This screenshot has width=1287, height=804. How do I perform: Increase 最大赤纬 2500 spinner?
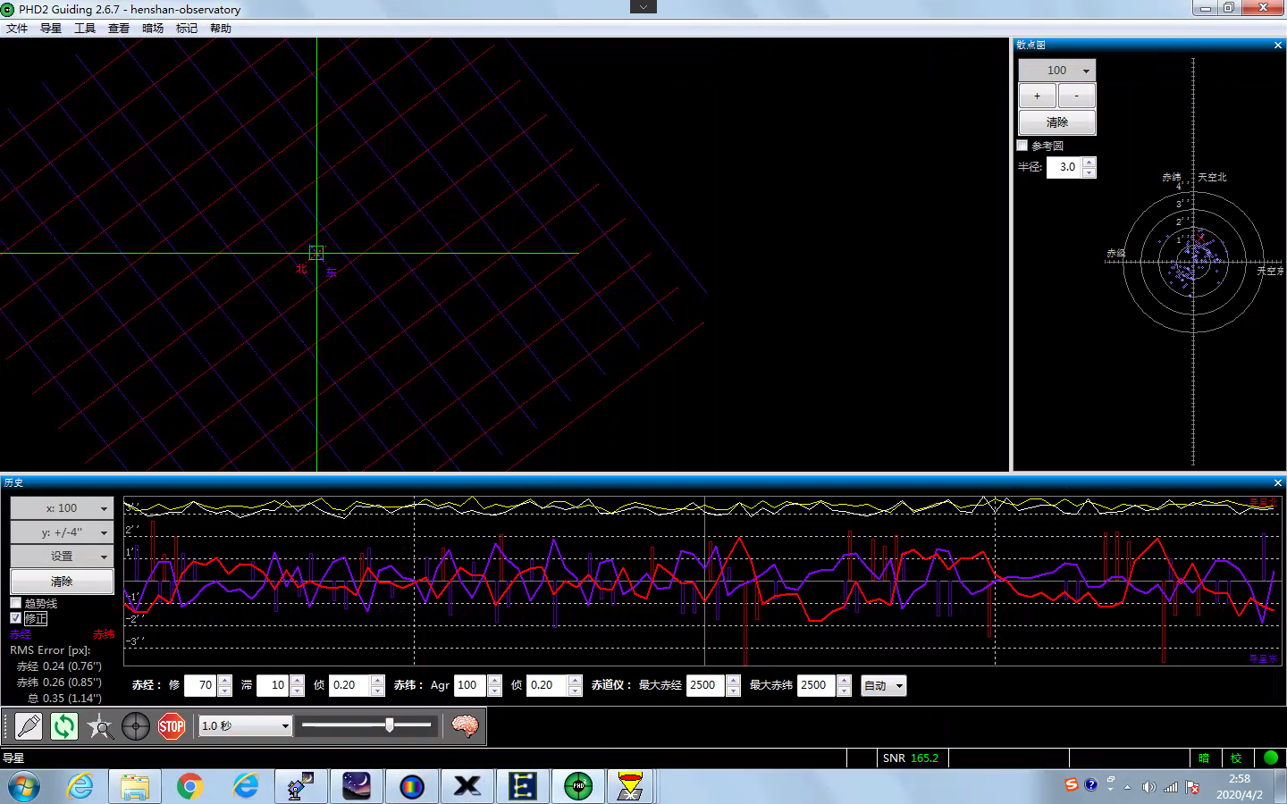[845, 681]
